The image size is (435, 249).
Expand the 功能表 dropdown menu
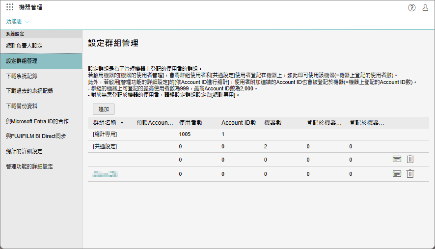(x=18, y=22)
